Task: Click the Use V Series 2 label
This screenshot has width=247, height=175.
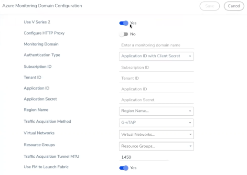Action: tap(37, 22)
